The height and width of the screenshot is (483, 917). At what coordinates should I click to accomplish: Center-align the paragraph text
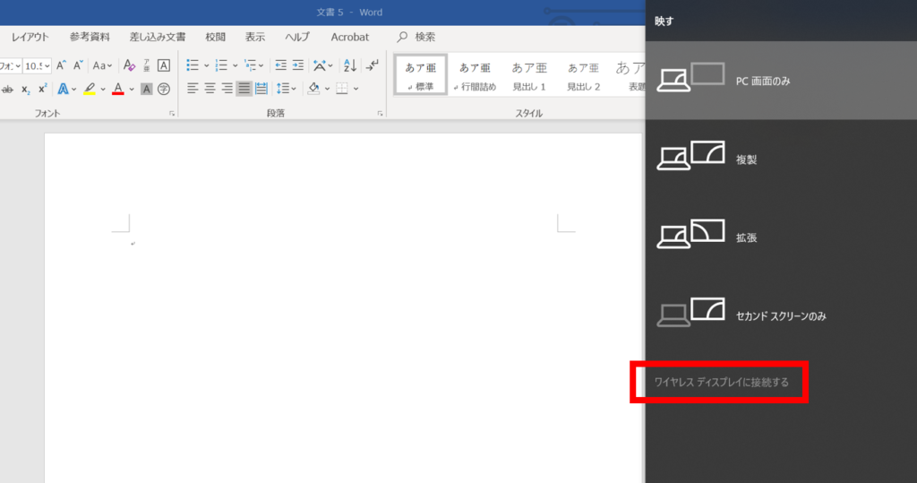(x=210, y=89)
